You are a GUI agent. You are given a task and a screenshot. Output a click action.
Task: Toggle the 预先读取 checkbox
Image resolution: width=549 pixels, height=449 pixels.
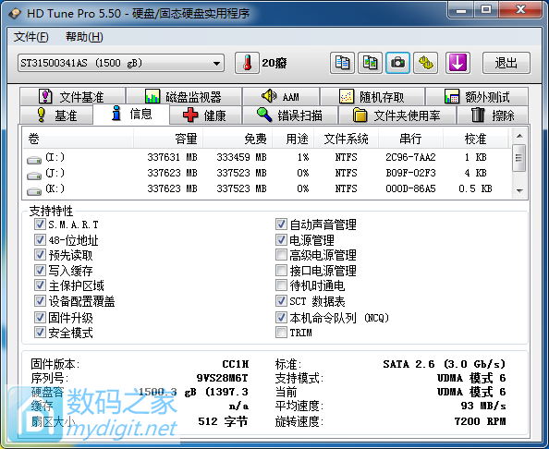click(40, 255)
